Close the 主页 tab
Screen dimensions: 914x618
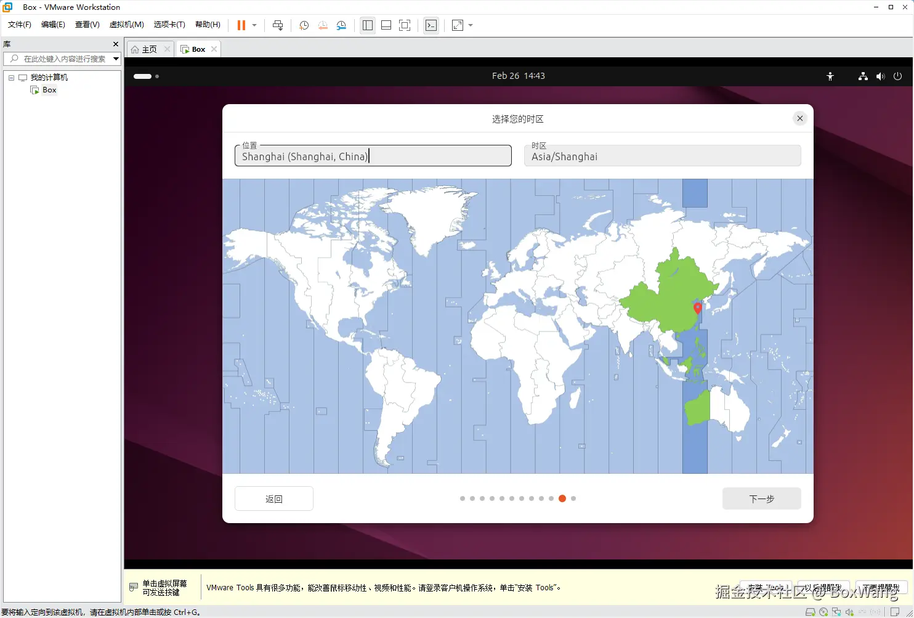point(167,49)
